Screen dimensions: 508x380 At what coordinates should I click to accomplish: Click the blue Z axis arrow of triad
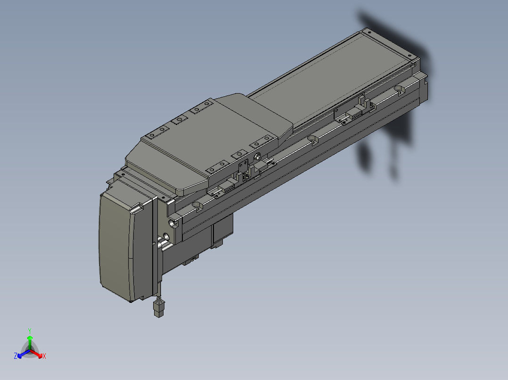(23, 354)
